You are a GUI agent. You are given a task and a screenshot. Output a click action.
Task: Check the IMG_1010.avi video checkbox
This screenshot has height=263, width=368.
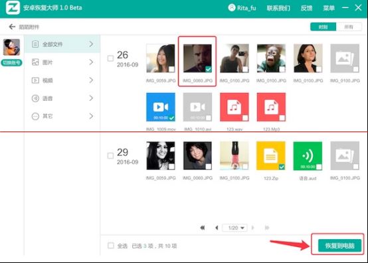coord(209,118)
